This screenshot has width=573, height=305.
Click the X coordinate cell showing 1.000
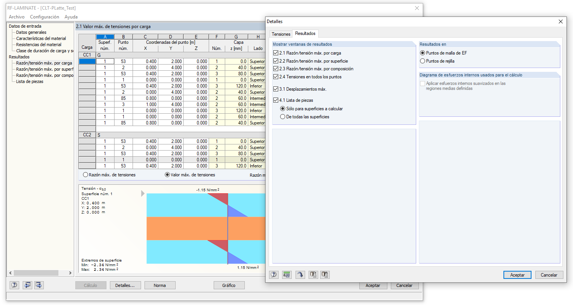coord(145,104)
